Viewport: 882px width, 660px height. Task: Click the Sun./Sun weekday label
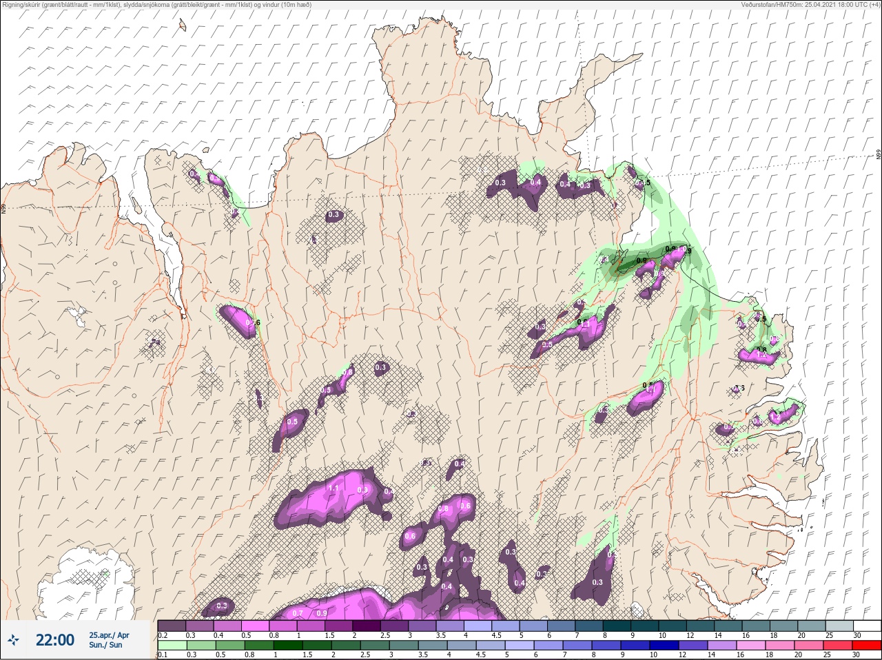[x=105, y=645]
